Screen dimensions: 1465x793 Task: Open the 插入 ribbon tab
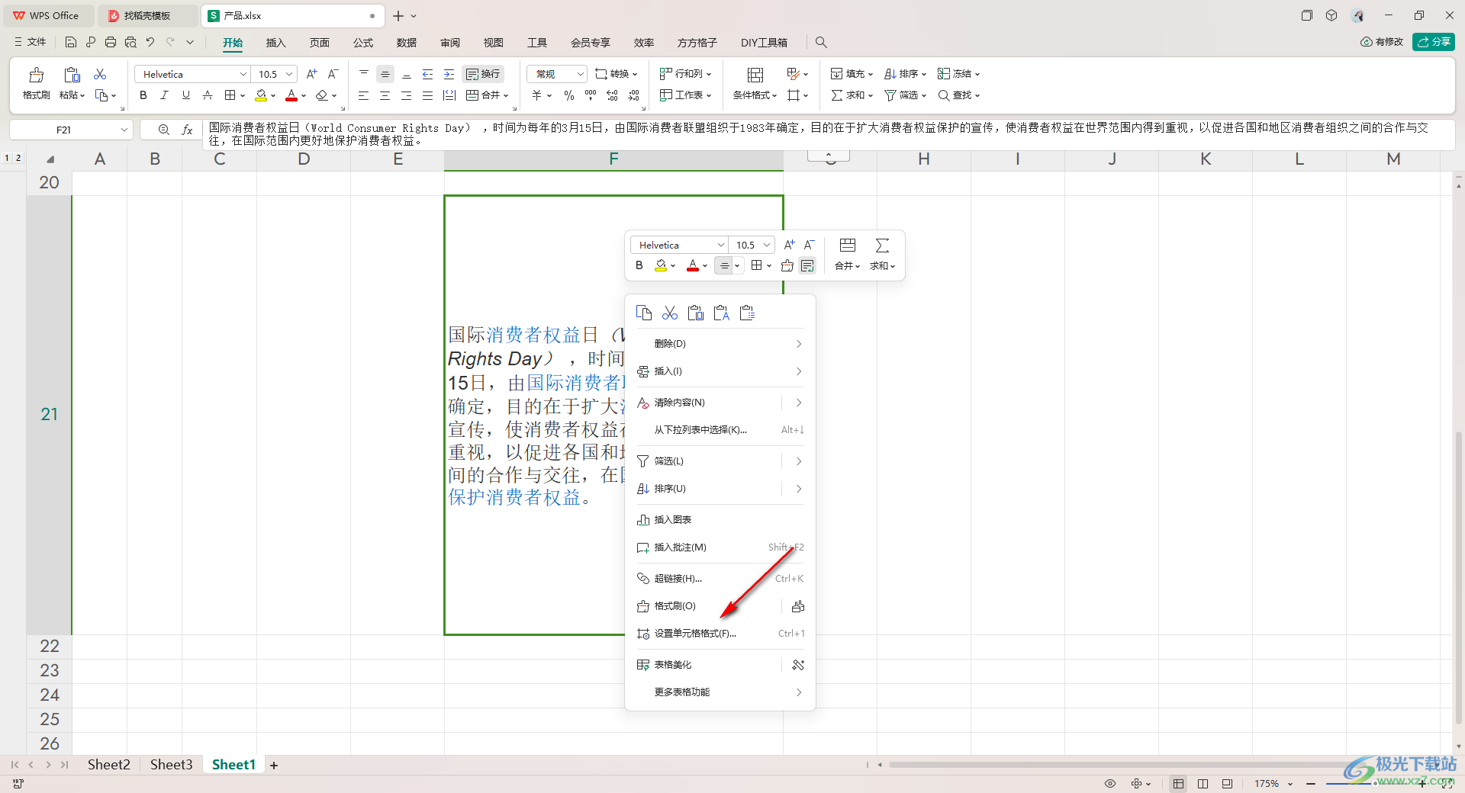click(275, 43)
